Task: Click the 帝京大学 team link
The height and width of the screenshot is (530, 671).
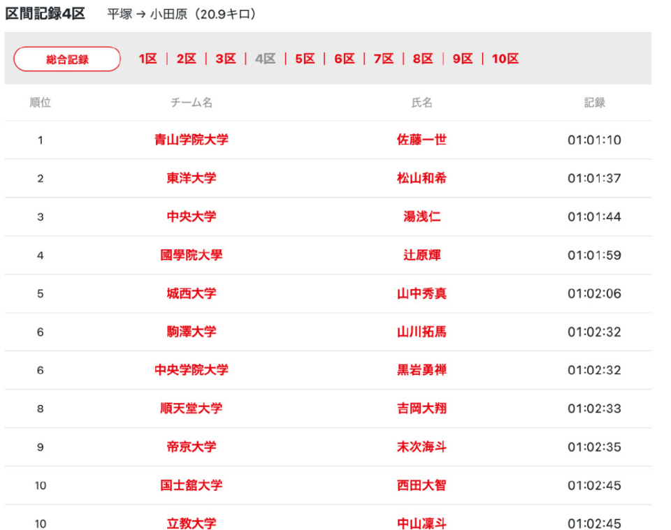Action: [x=192, y=447]
